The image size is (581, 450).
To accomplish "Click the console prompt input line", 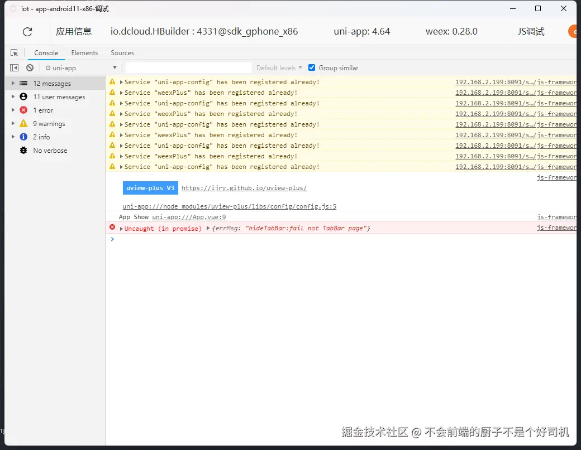I will [x=341, y=239].
